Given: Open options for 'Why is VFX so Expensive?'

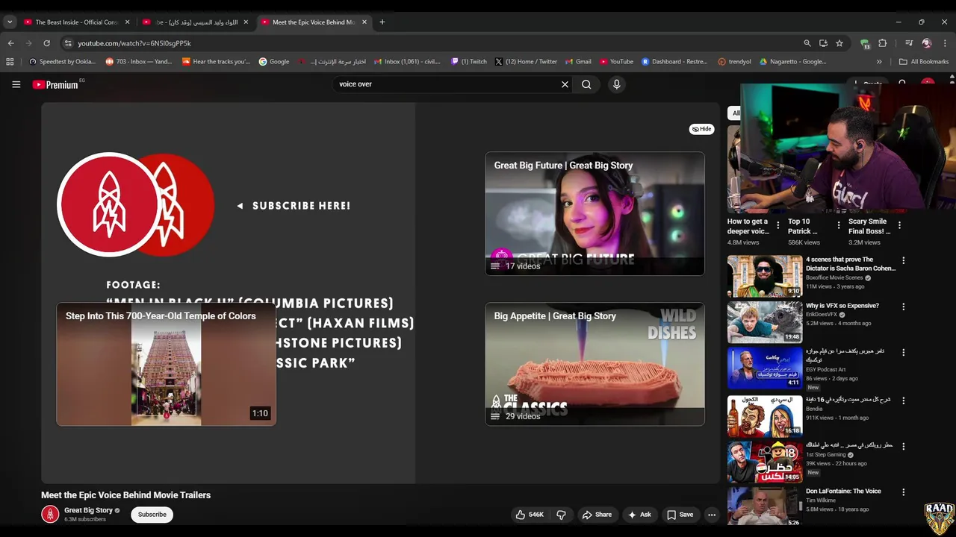Looking at the screenshot, I should tap(904, 307).
